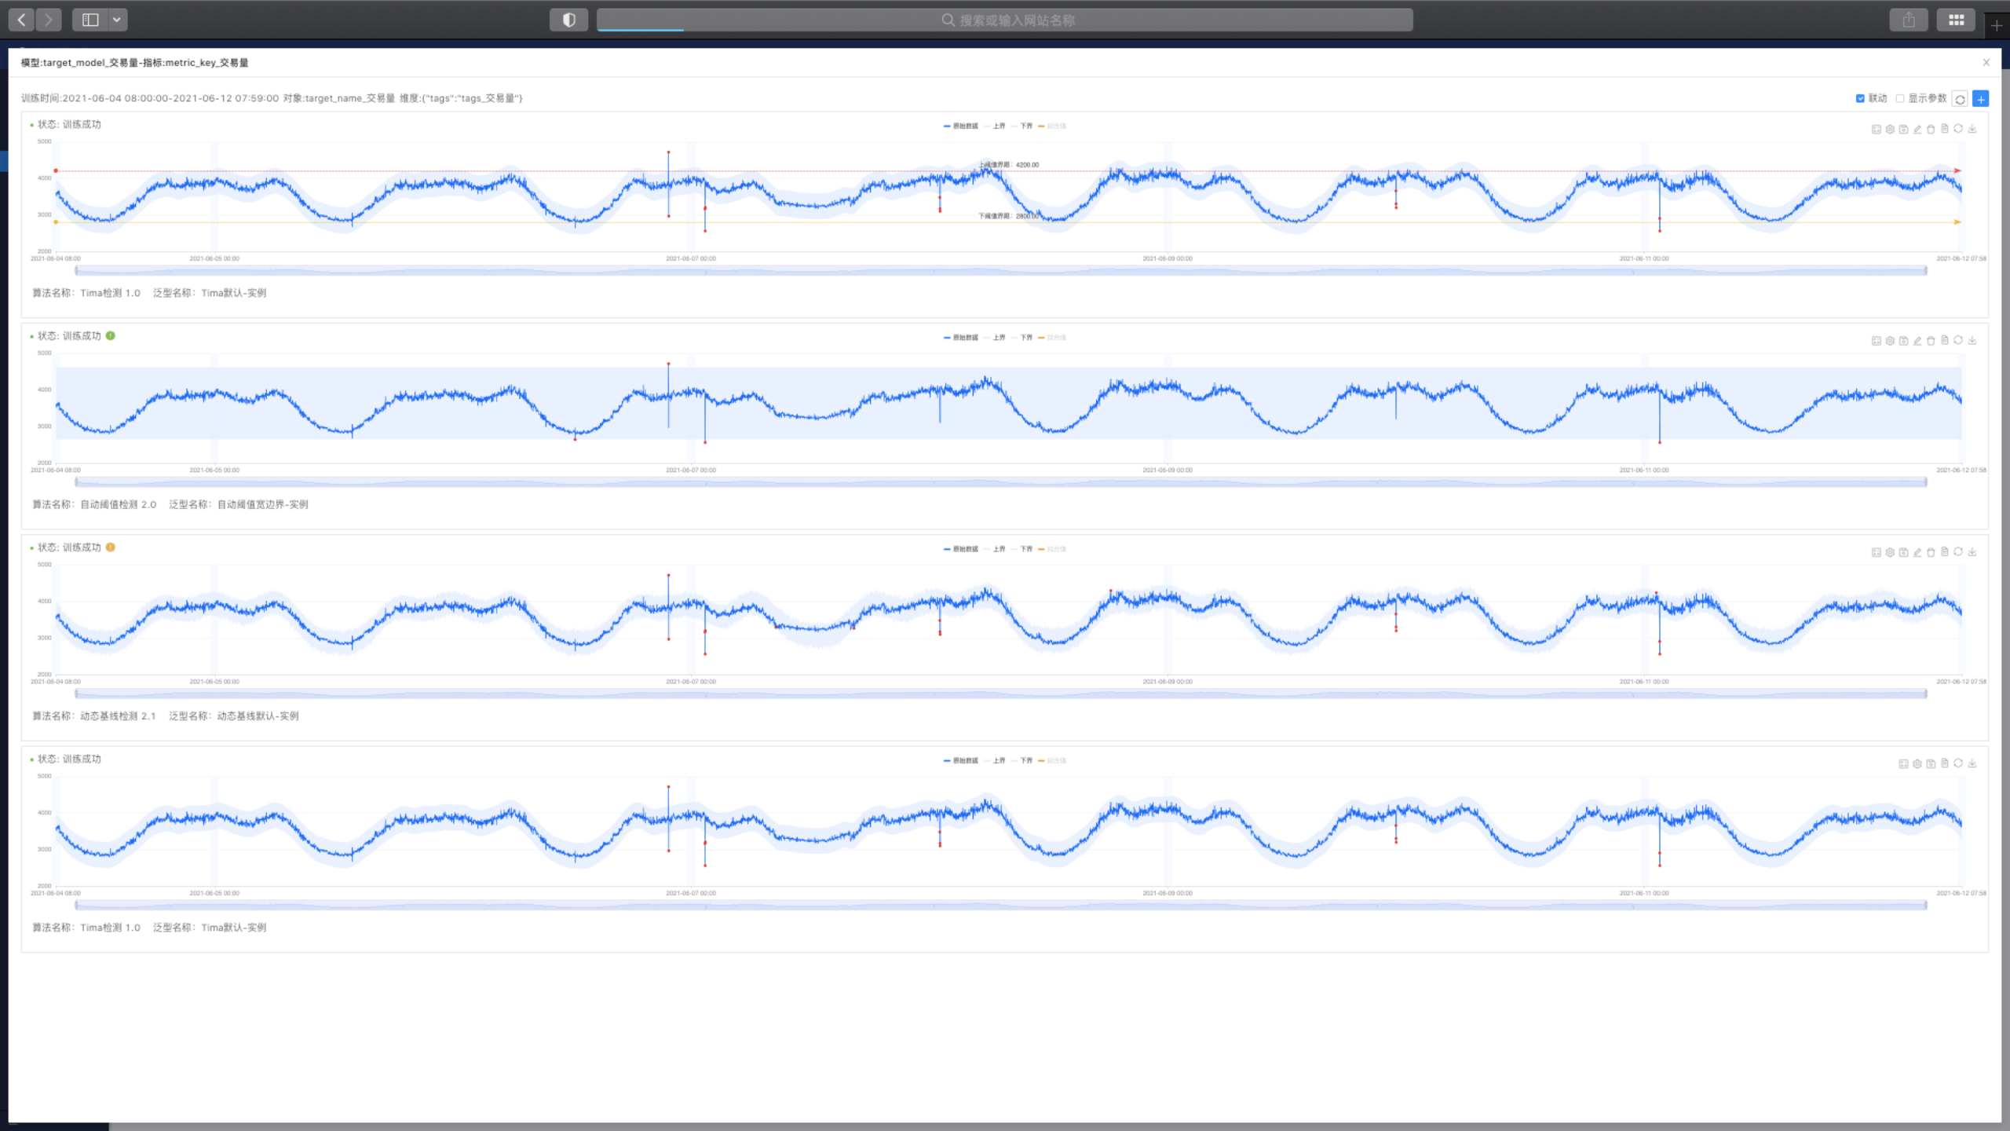Enable the 显示参数 checkbox
Image resolution: width=2010 pixels, height=1131 pixels.
coord(1900,98)
